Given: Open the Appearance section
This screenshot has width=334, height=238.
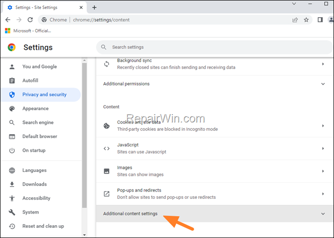Looking at the screenshot, I should coord(41,109).
